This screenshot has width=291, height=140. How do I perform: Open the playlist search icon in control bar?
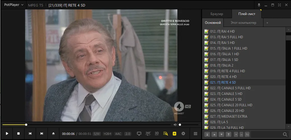click(x=166, y=133)
